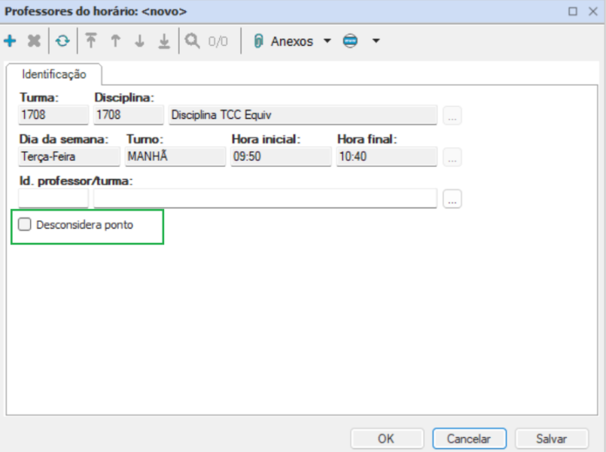Maximize the Professores do horário window
Viewport: 606px width, 452px height.
pyautogui.click(x=573, y=11)
